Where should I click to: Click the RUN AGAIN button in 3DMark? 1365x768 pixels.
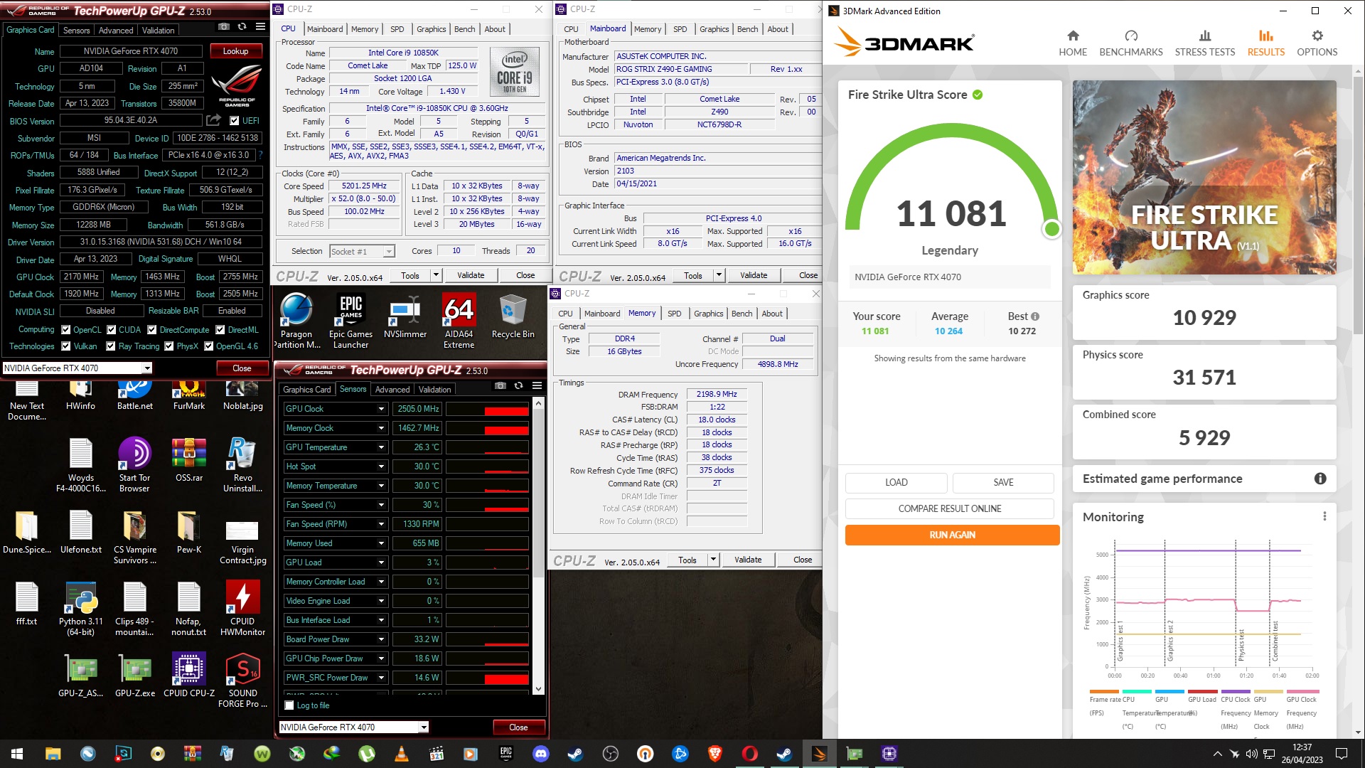click(952, 535)
